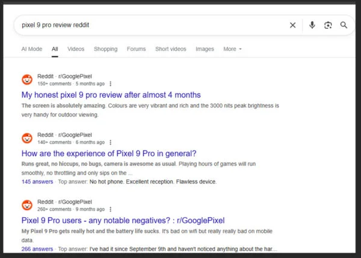This screenshot has width=361, height=258.
Task: Click top answer 'I've had it since September 9th'
Action: point(128,249)
